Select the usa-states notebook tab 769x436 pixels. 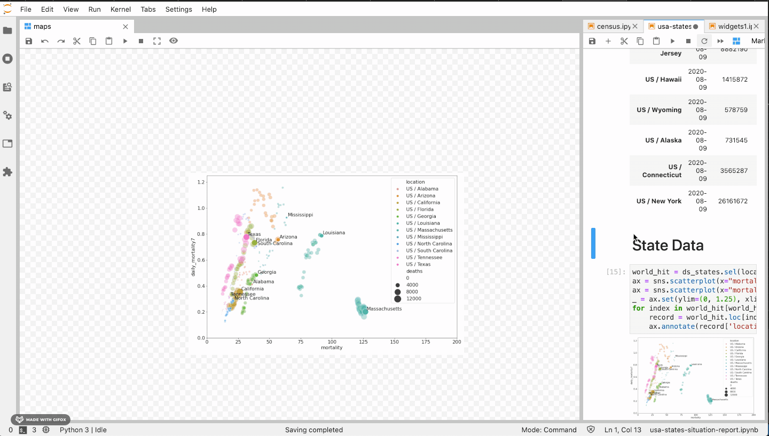[x=674, y=26]
